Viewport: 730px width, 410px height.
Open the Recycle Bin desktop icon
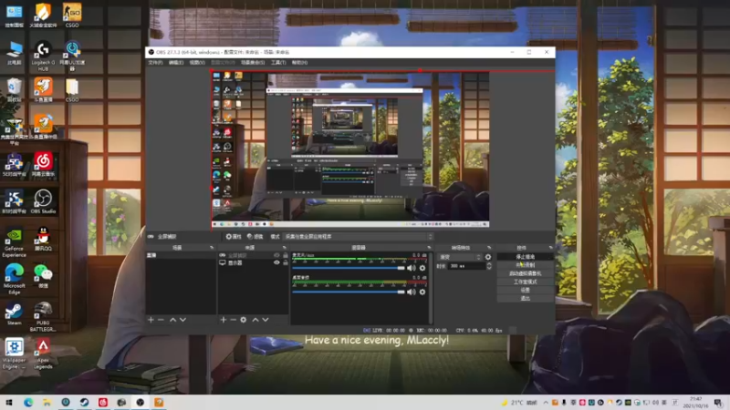pos(14,89)
